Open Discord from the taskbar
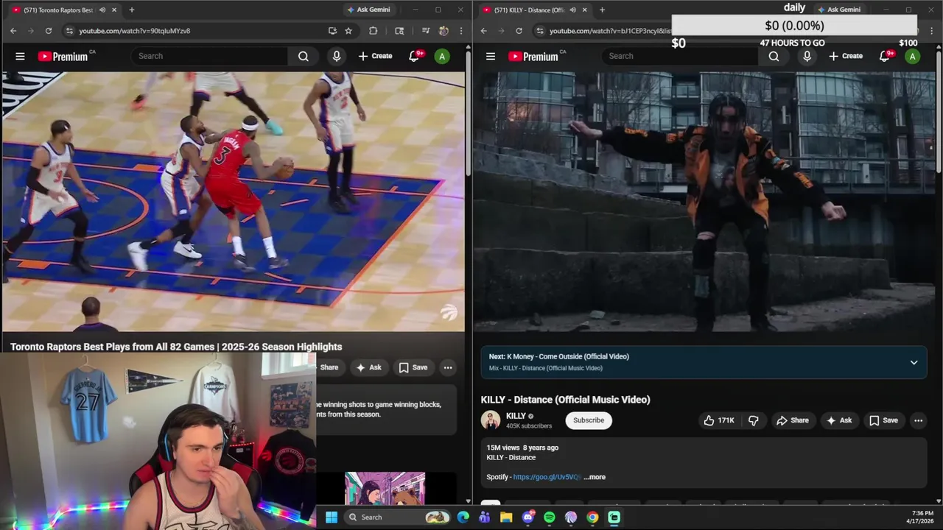 click(527, 517)
